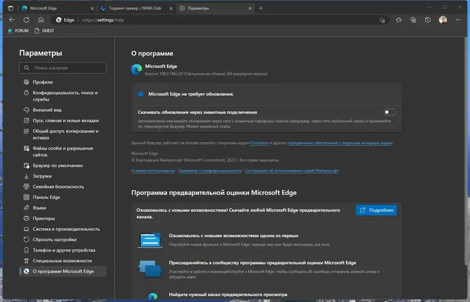This screenshot has height=302, width=470.
Task: Open the Chromium link
Action: [x=259, y=143]
